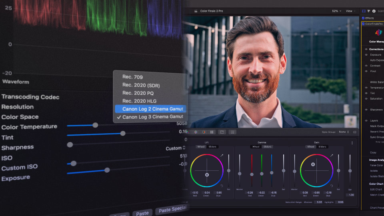Toggle visibility eye for Layers
This screenshot has height=216, width=384.
[366, 120]
